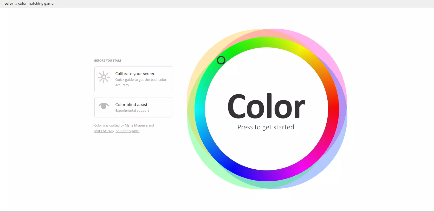
Task: Click the Experimental support subtitle
Action: tap(132, 111)
